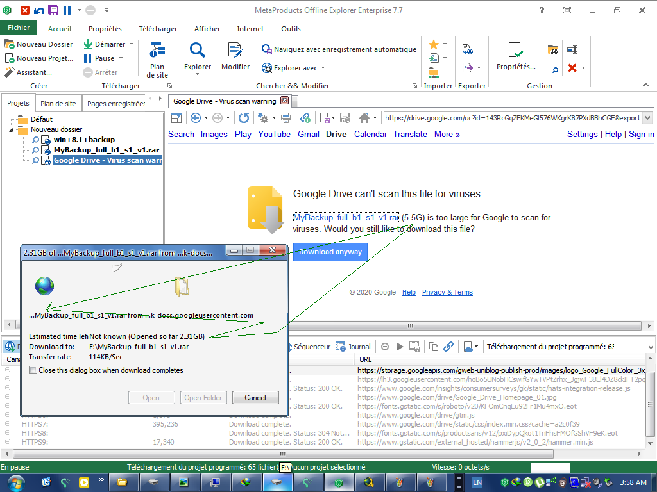Expand the Démarrer dropdown arrow
The image size is (657, 492).
click(x=132, y=44)
